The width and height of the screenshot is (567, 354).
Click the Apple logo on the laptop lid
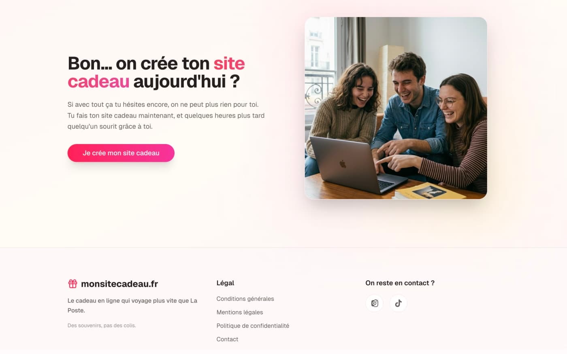pos(343,163)
